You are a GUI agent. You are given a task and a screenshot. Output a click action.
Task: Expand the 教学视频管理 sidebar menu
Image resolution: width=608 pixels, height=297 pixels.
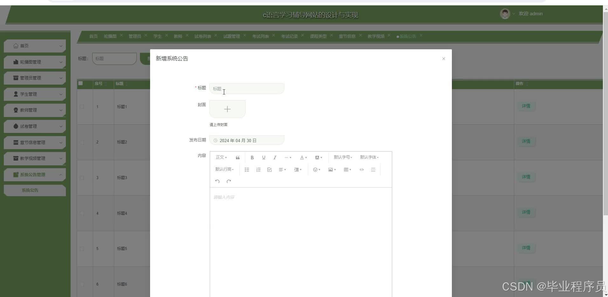click(x=35, y=158)
